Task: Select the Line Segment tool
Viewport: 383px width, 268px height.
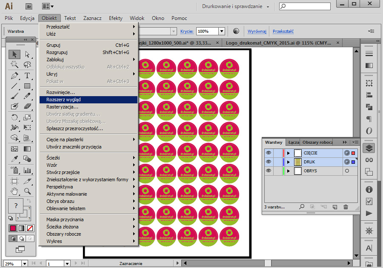Action: [14, 86]
